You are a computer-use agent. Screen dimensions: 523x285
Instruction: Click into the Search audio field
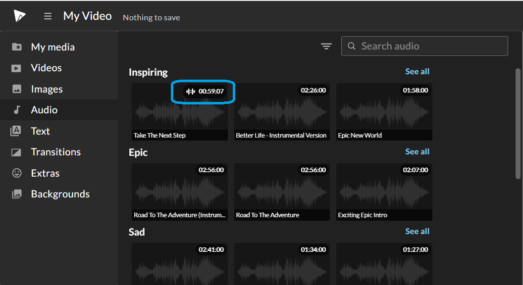click(x=424, y=46)
